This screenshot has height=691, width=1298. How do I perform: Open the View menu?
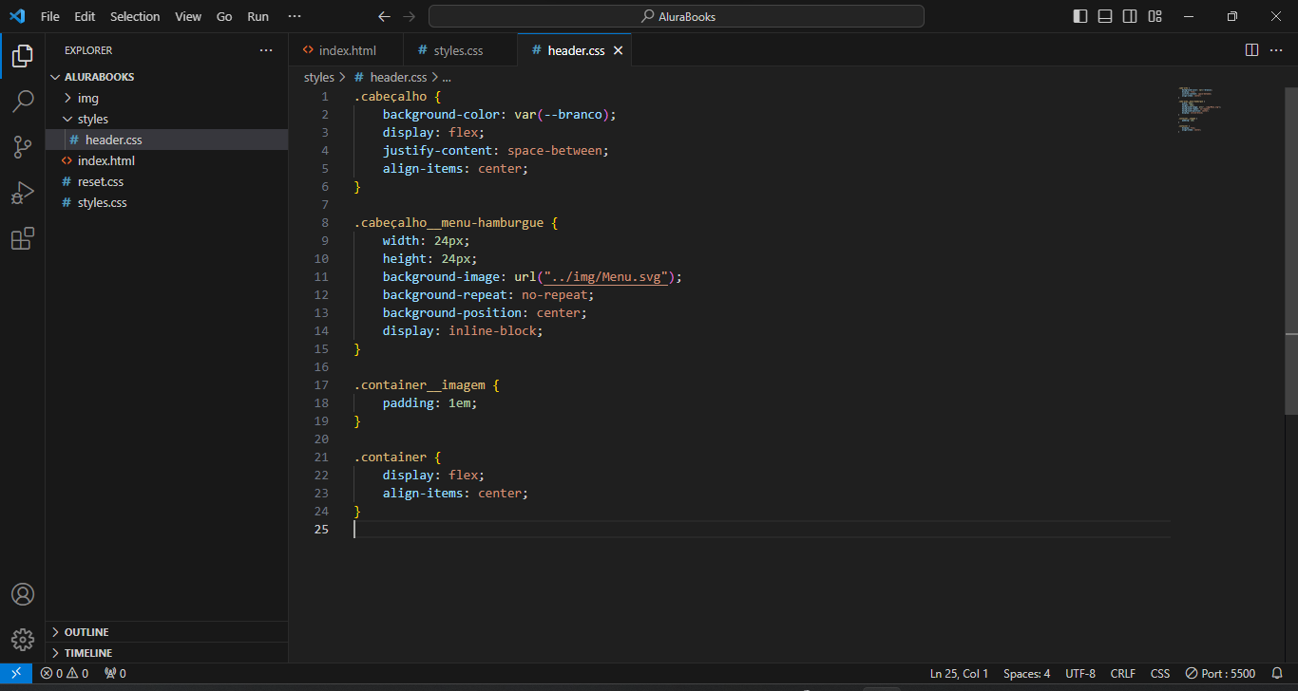[x=188, y=16]
